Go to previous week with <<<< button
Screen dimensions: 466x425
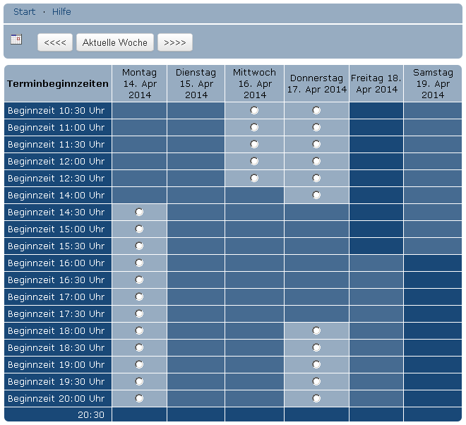tap(55, 43)
